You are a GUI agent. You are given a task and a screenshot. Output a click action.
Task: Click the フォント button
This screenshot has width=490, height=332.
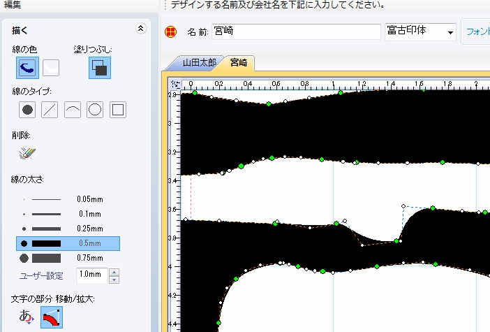tap(477, 32)
